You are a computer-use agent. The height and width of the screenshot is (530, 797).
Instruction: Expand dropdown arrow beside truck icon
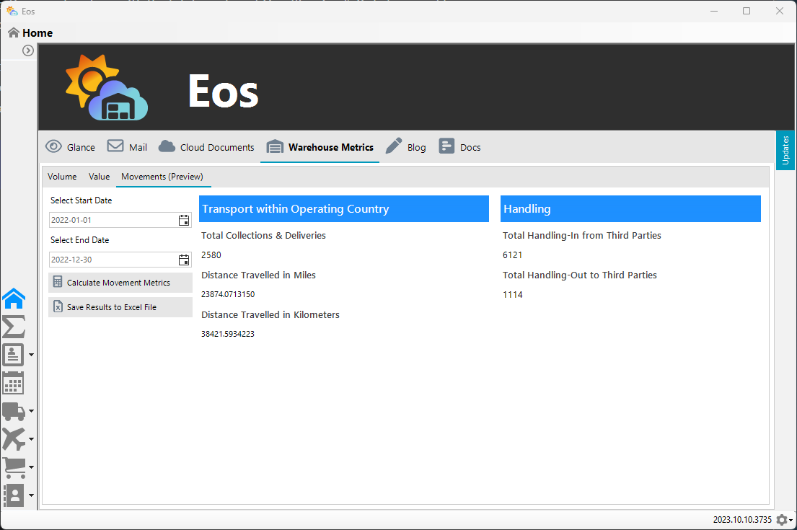[x=32, y=412]
